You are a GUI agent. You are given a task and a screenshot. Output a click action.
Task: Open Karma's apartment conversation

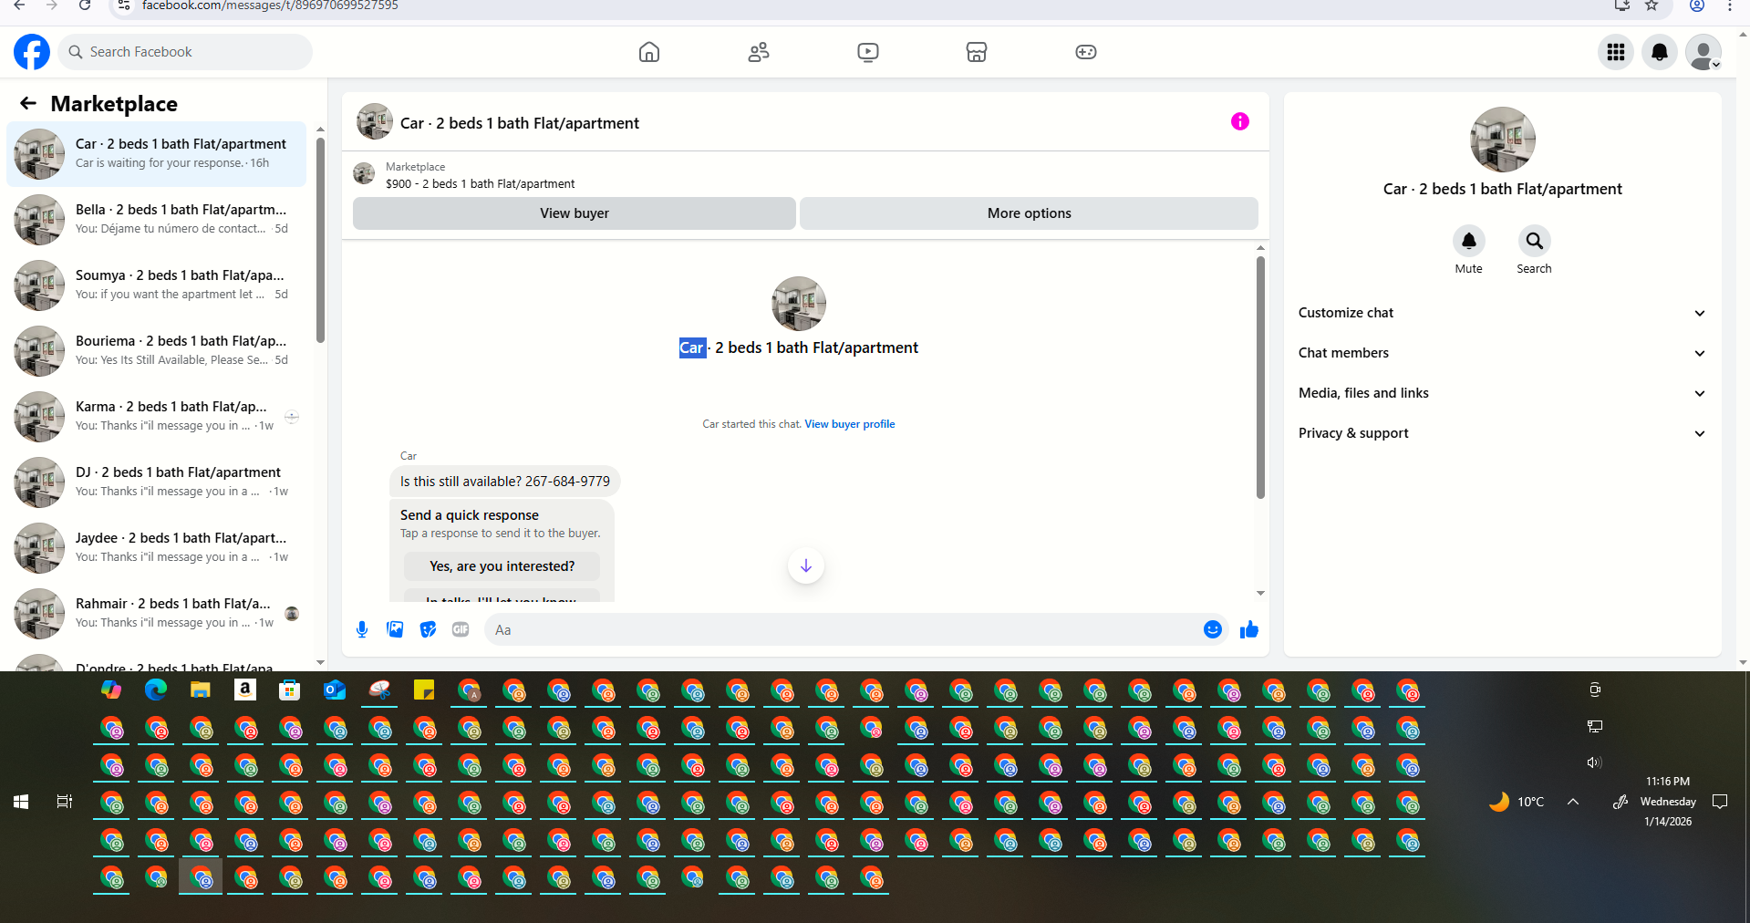[157, 417]
